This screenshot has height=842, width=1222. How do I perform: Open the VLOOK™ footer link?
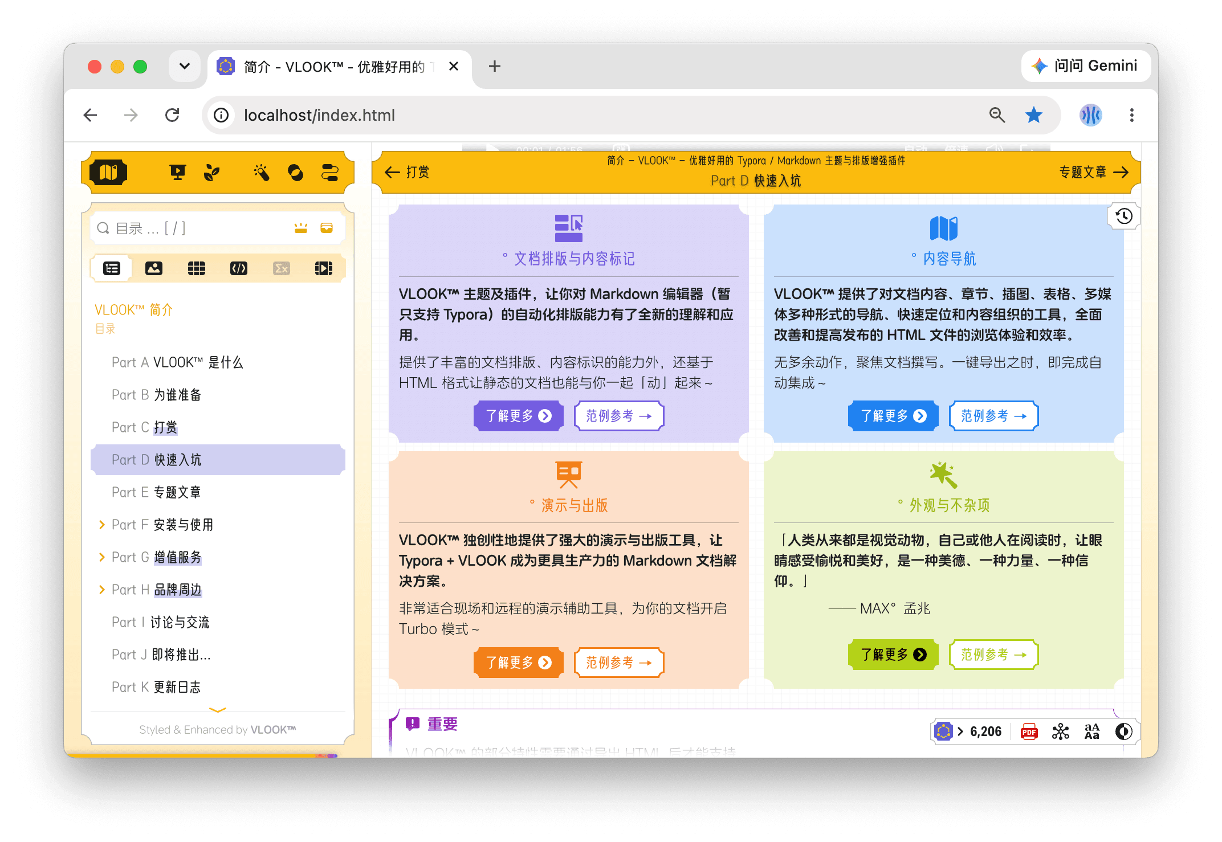click(274, 730)
